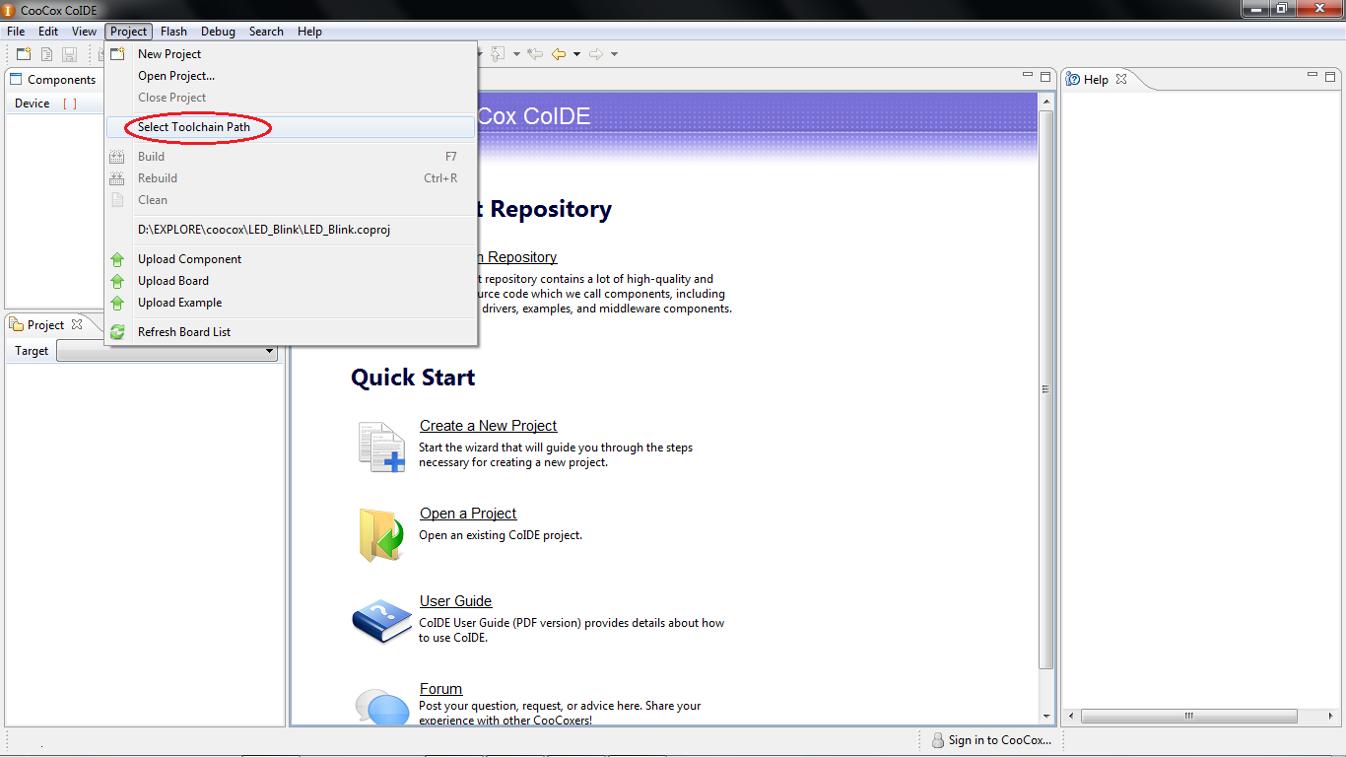Click the New Project menu icon
Viewport: 1346px width, 757px height.
pos(117,54)
